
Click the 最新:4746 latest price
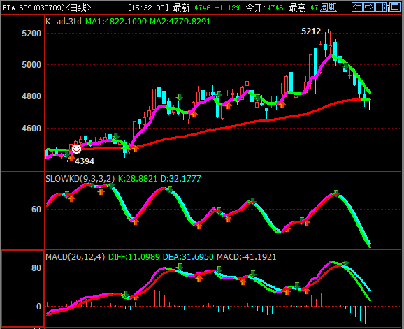tap(192, 8)
